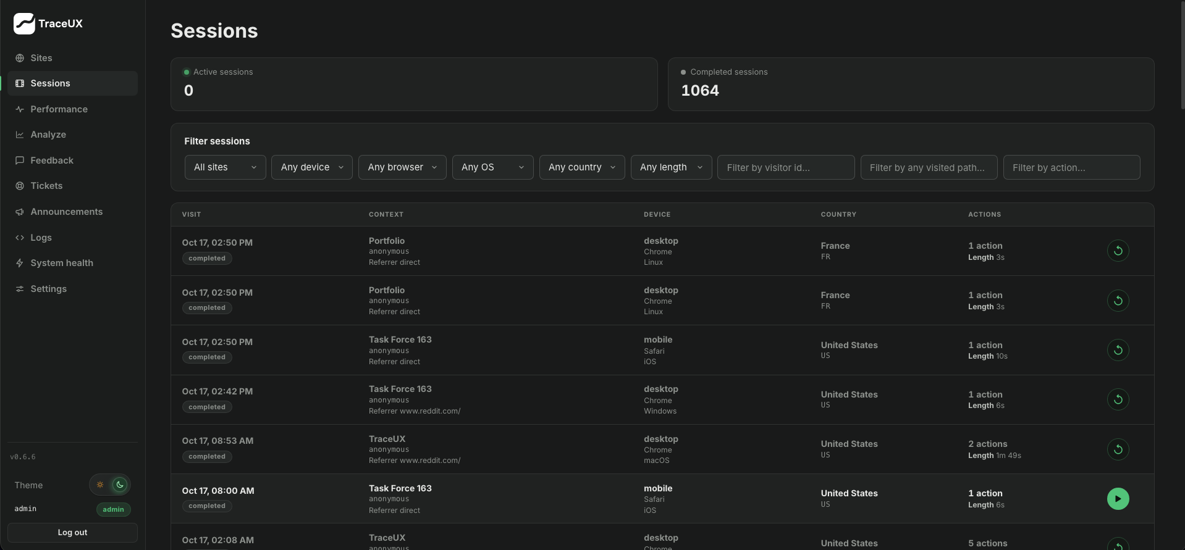Open Sites via its globe icon
1185x550 pixels.
20,58
